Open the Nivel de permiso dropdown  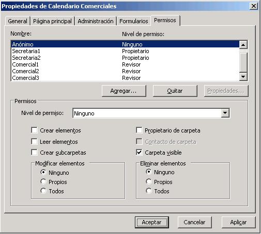click(x=225, y=113)
